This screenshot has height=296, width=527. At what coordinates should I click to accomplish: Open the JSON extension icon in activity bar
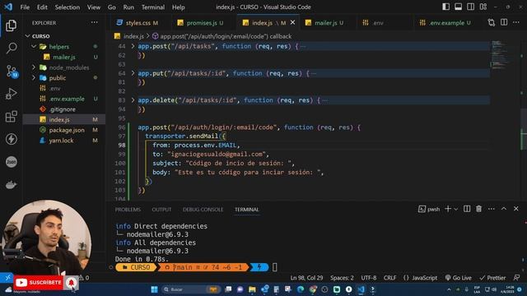(x=11, y=162)
